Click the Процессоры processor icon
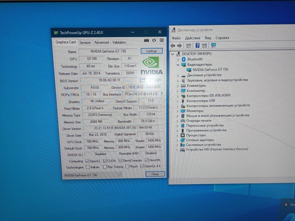This screenshot has width=295, height=221. (x=182, y=135)
